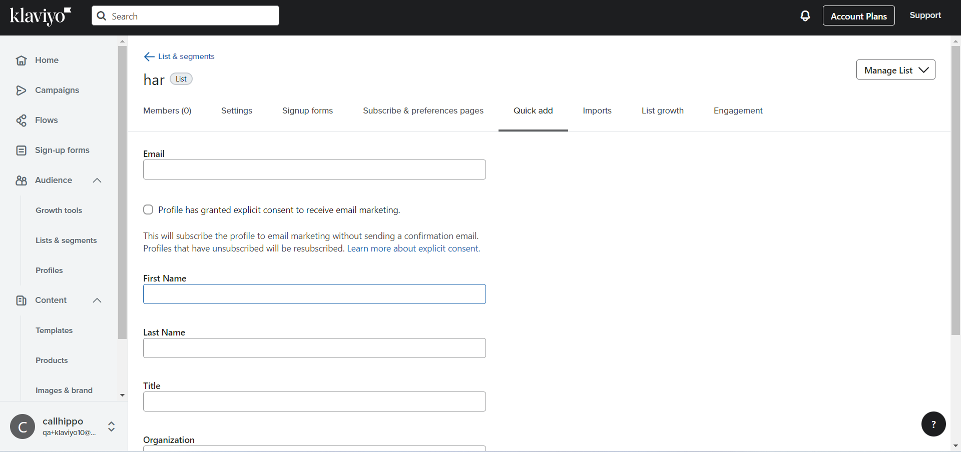Click sidebar scroll down arrow

click(x=122, y=395)
